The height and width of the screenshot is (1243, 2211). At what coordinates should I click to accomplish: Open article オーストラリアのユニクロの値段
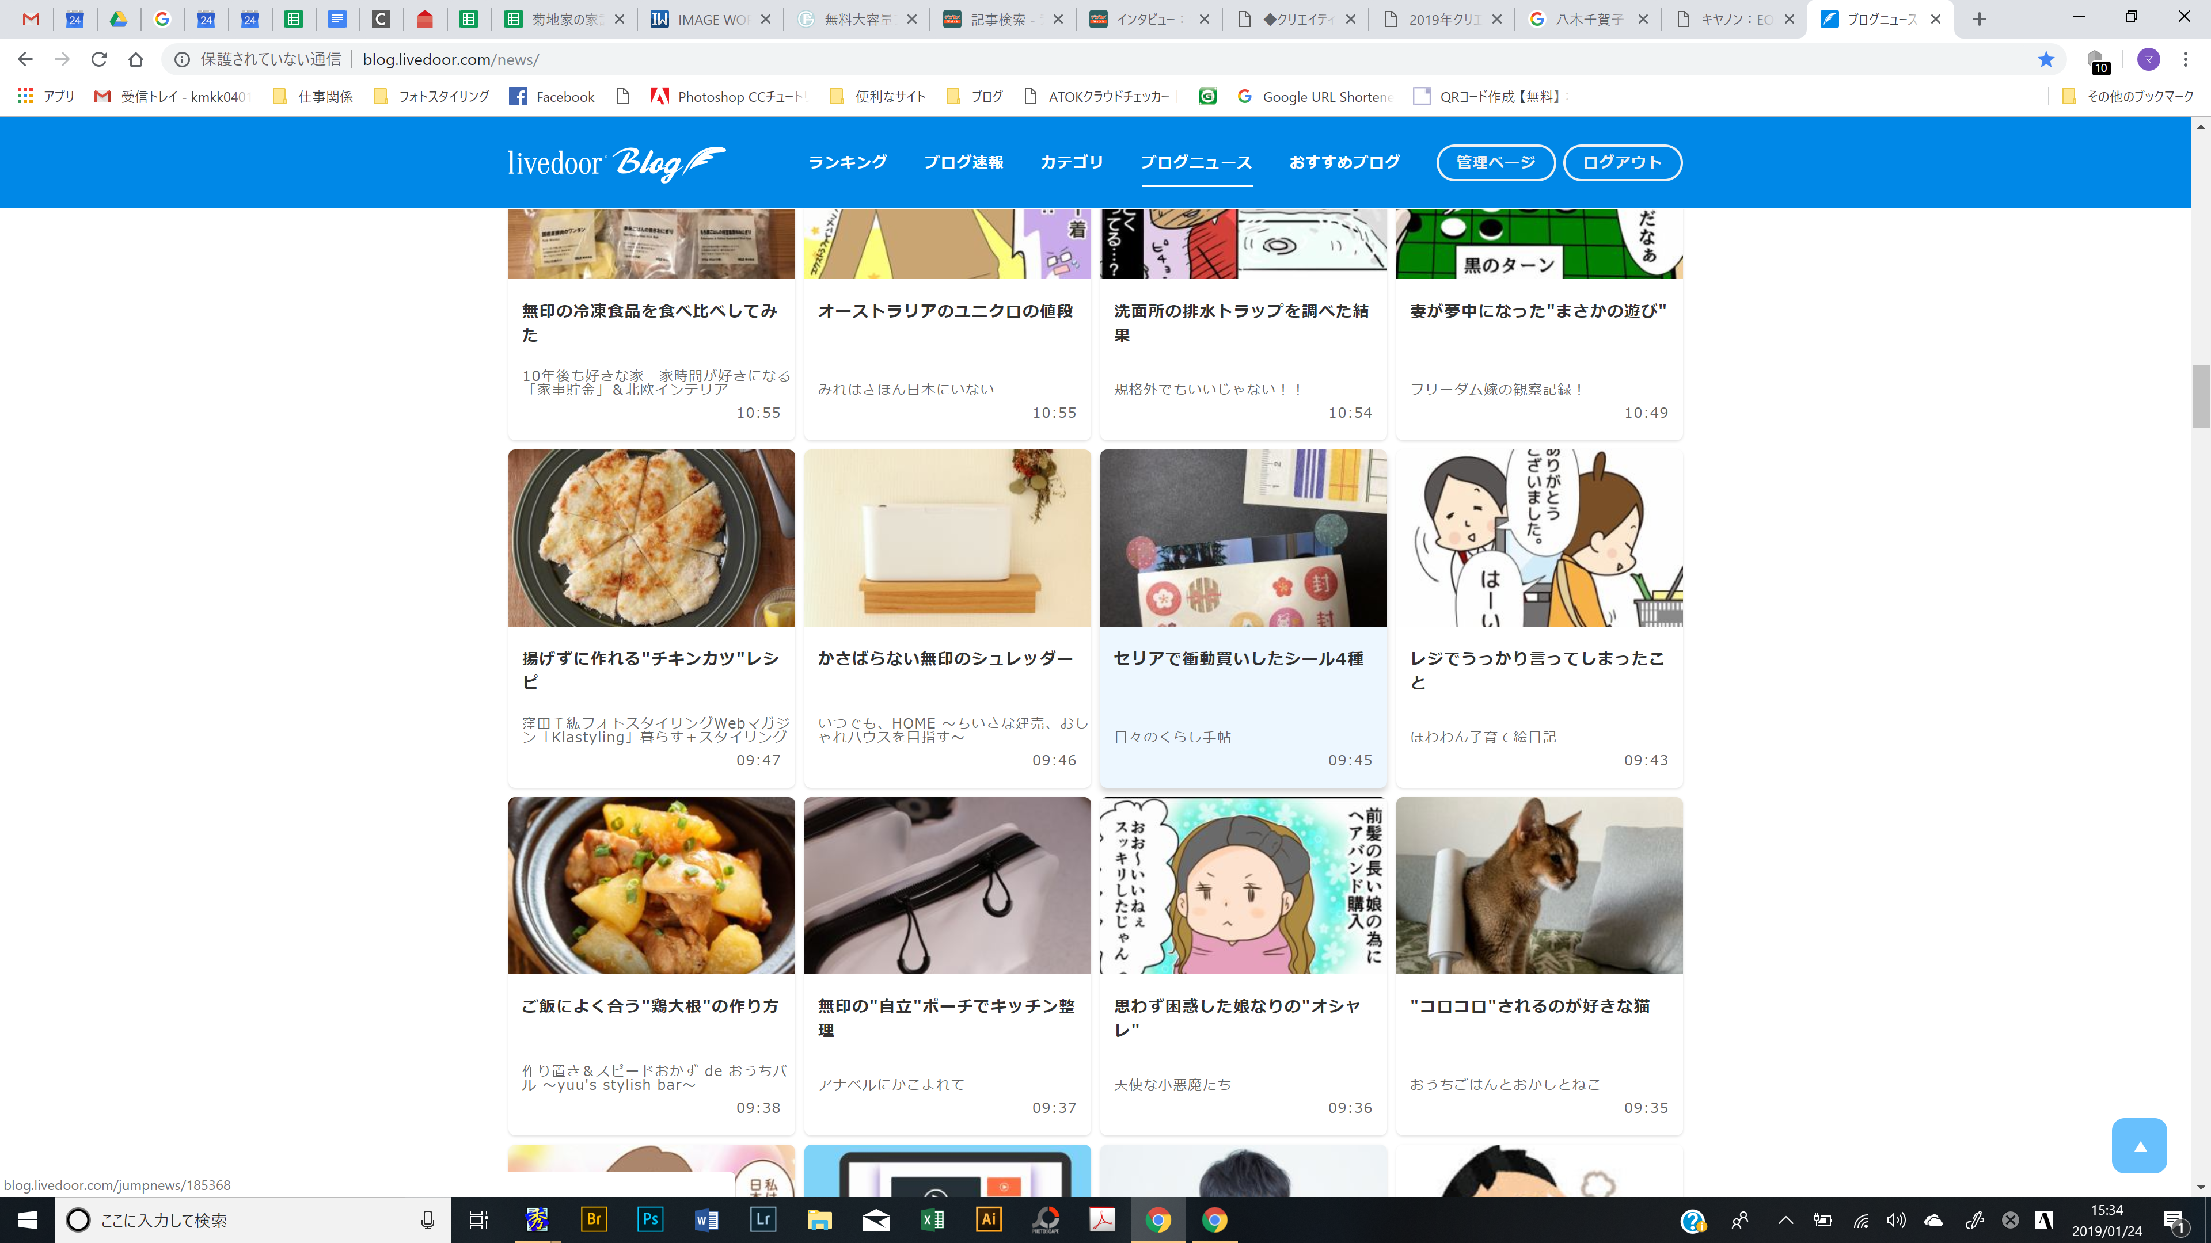coord(945,311)
